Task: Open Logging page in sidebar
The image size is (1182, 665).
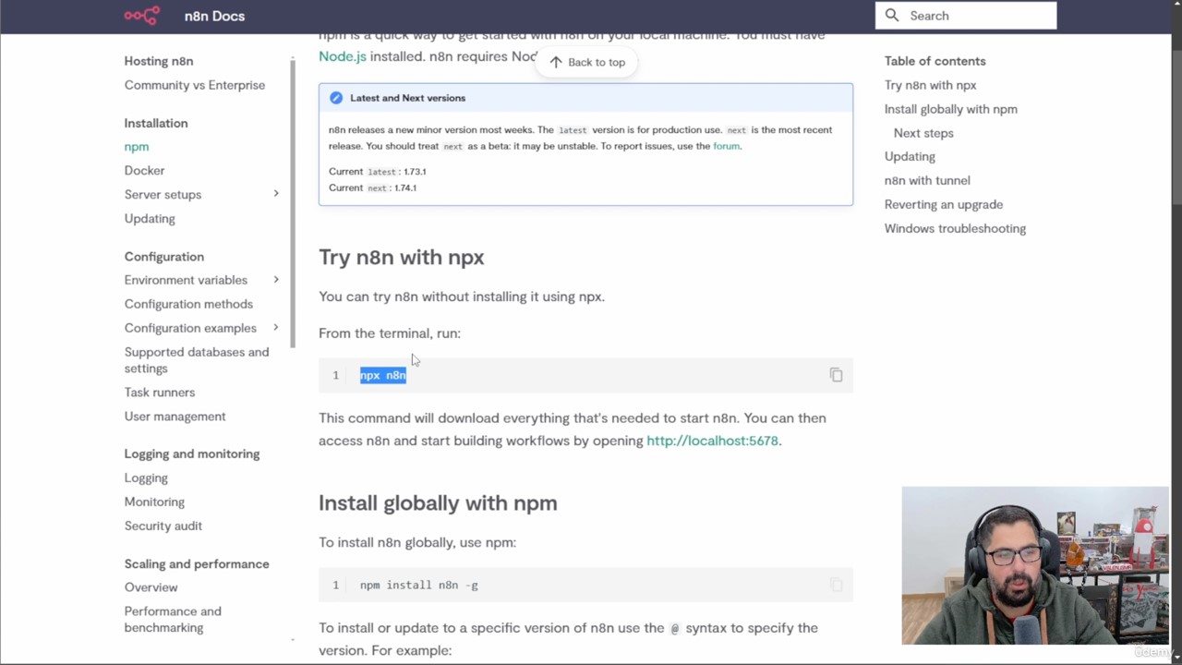Action: [x=146, y=478]
